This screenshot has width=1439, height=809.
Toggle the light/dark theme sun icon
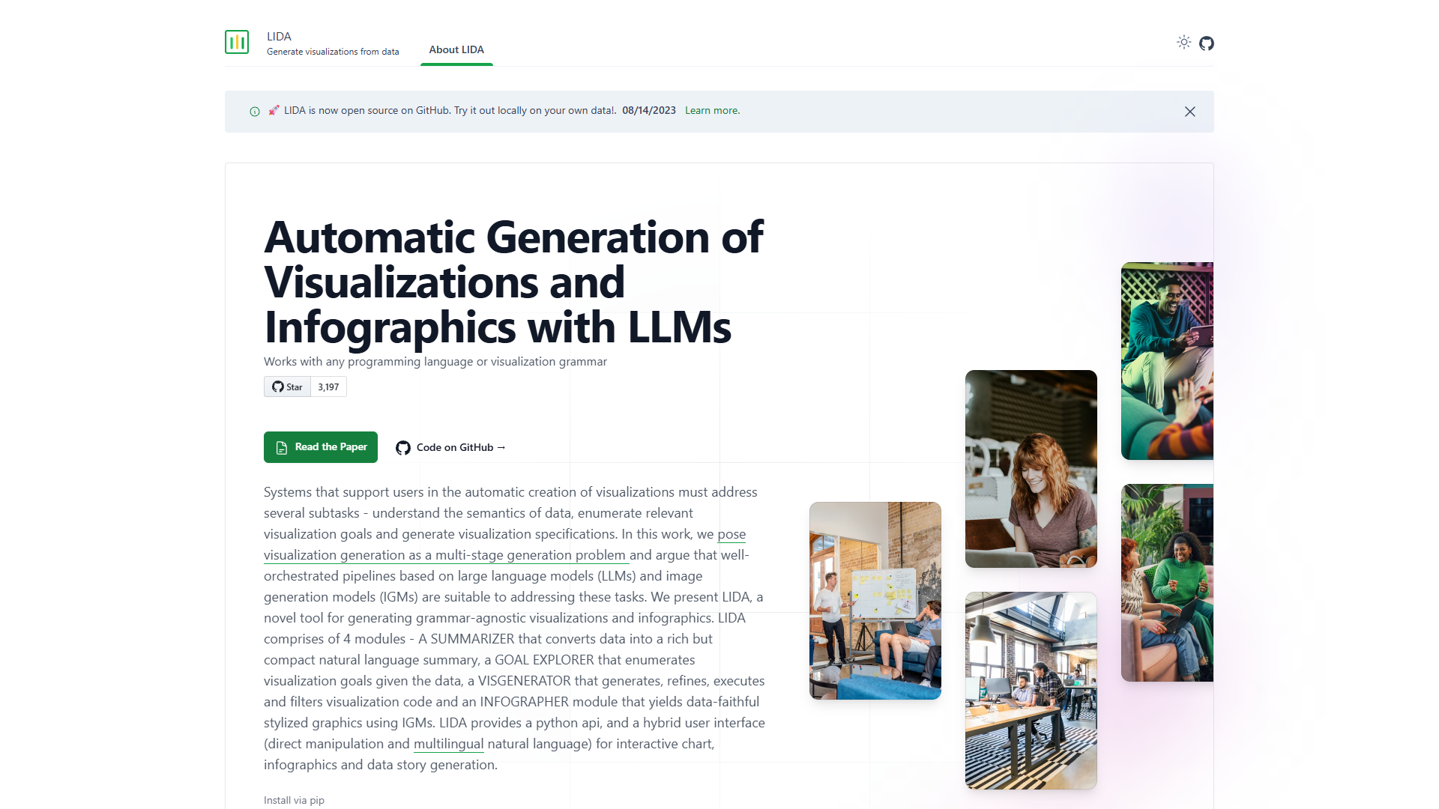pyautogui.click(x=1183, y=42)
